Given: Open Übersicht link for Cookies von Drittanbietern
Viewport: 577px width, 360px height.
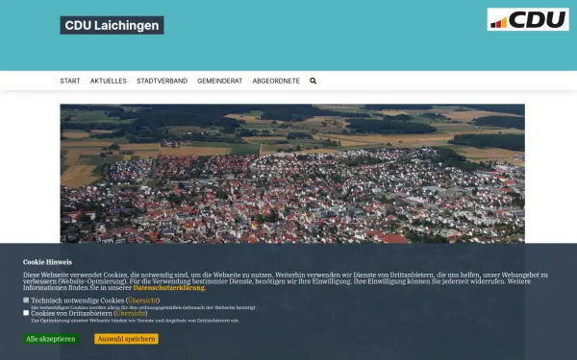Looking at the screenshot, I should [130, 313].
